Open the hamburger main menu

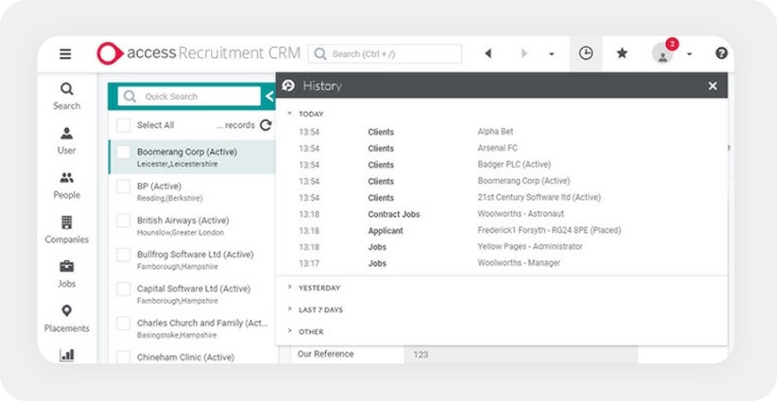coord(65,54)
